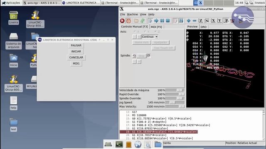This screenshot has width=266, height=149.
Task: Select highlighted G-code line 19
Action: pyautogui.click(x=159, y=132)
